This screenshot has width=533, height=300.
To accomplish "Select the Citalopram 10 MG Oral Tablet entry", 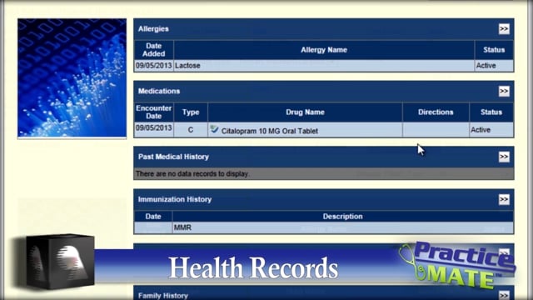I will pyautogui.click(x=270, y=131).
